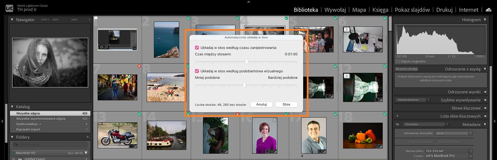The image size is (497, 160).
Task: Open the Niestandardowe preset dropdown
Action: coord(413,100)
